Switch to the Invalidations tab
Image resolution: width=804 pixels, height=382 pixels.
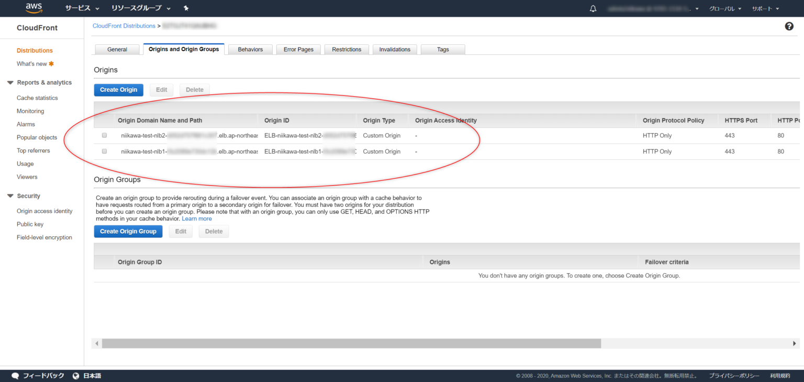395,49
